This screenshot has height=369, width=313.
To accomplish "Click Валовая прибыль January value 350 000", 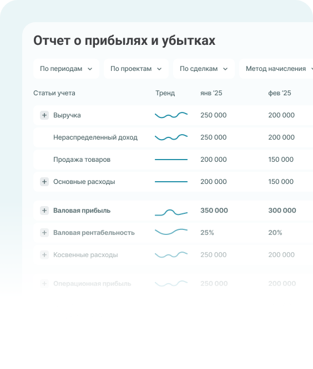I will coord(214,211).
